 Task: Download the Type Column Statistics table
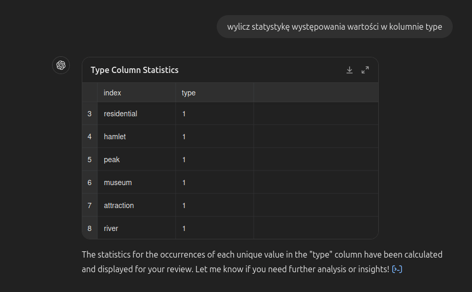coord(349,70)
